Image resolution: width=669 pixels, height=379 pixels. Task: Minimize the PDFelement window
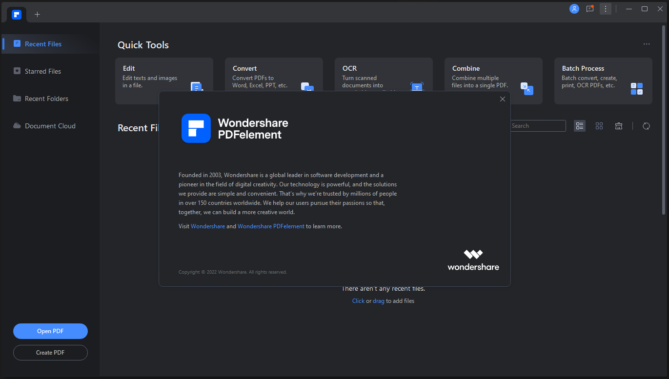pyautogui.click(x=629, y=9)
